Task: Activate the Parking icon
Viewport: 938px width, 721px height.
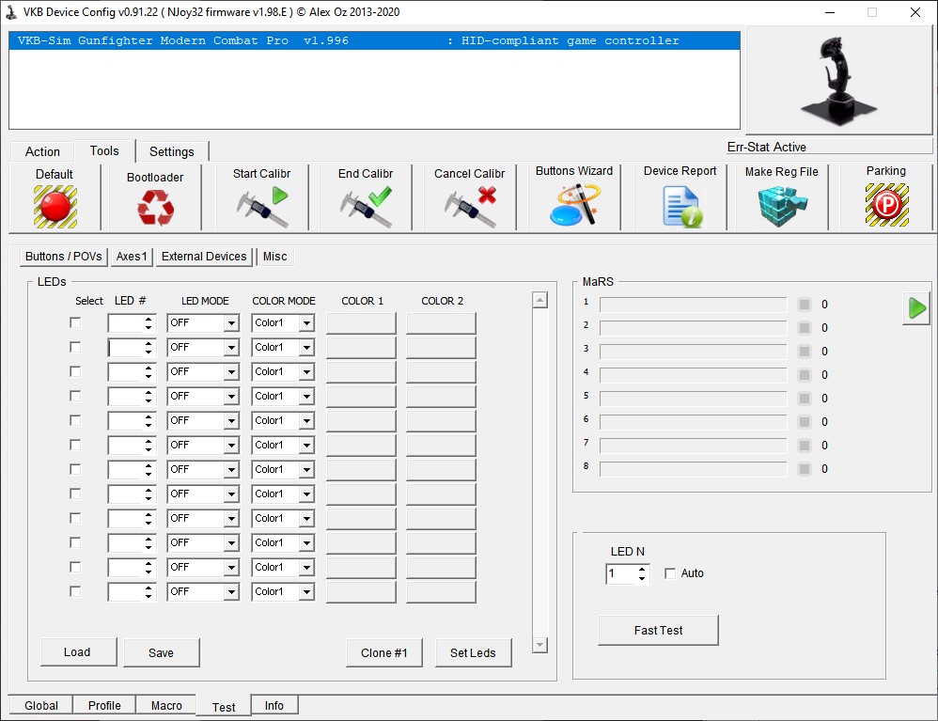Action: [886, 205]
